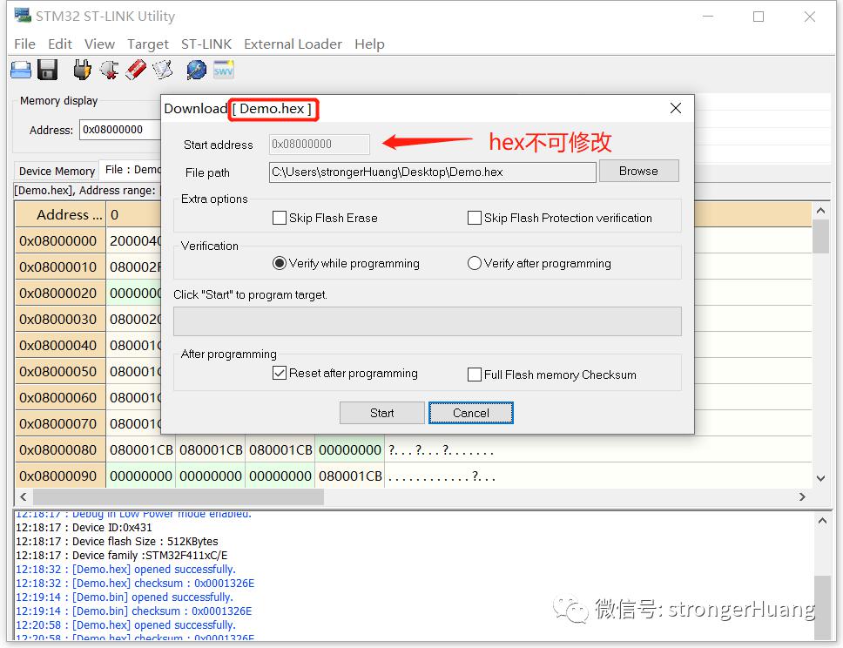Switch to the Device Memory tab
Viewport: 843px width, 648px height.
57,171
